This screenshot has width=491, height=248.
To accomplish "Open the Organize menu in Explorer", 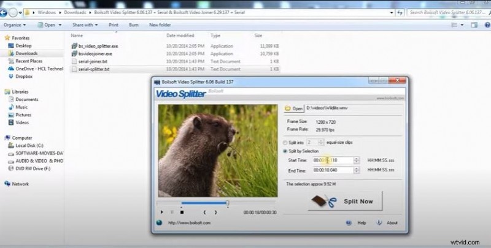I will [15, 25].
